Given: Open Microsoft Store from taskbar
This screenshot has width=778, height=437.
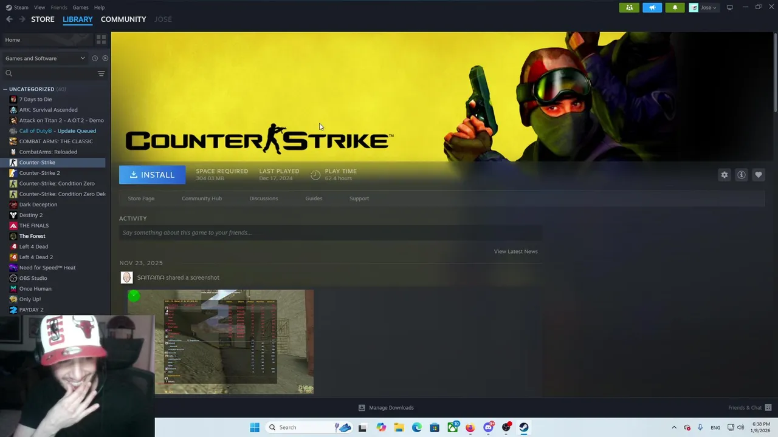Looking at the screenshot, I should (435, 427).
